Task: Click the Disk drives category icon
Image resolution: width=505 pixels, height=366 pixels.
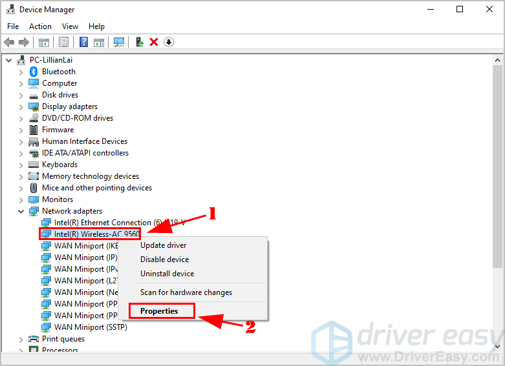Action: 34,96
